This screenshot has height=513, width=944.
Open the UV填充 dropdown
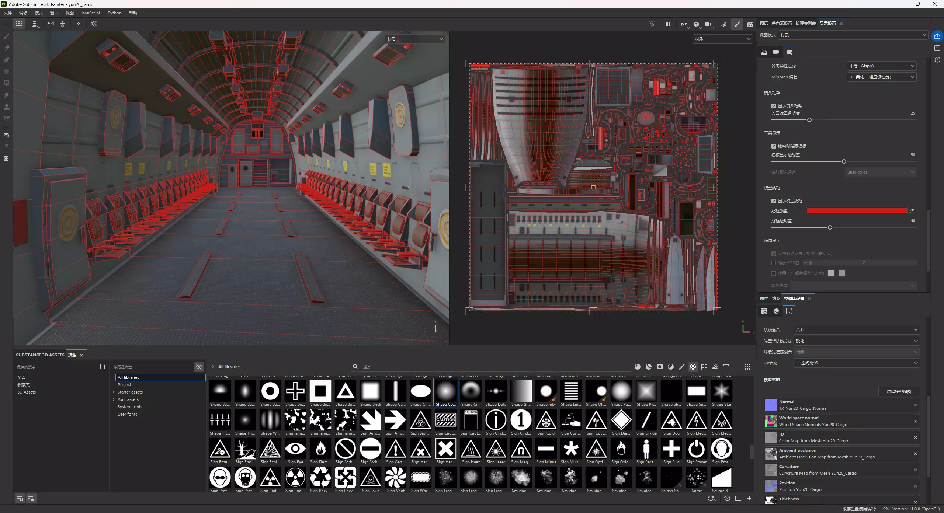pos(856,363)
